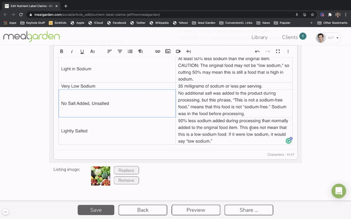The width and height of the screenshot is (351, 219).
Task: Toggle bold formatting in the editor toolbar
Action: click(x=61, y=51)
